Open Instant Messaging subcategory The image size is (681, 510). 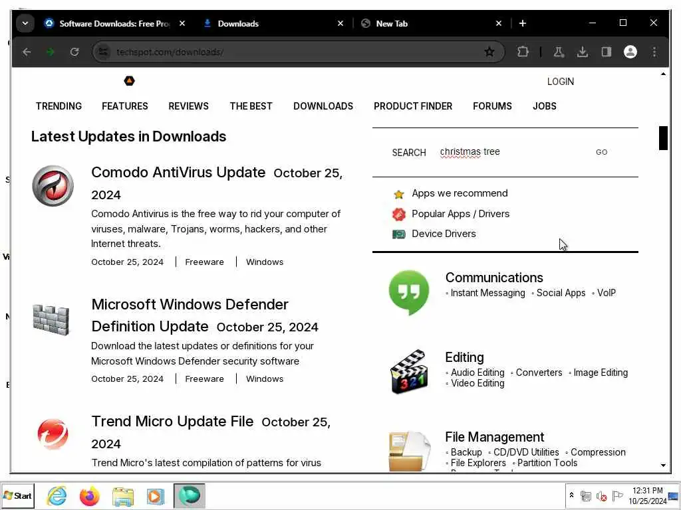click(487, 293)
